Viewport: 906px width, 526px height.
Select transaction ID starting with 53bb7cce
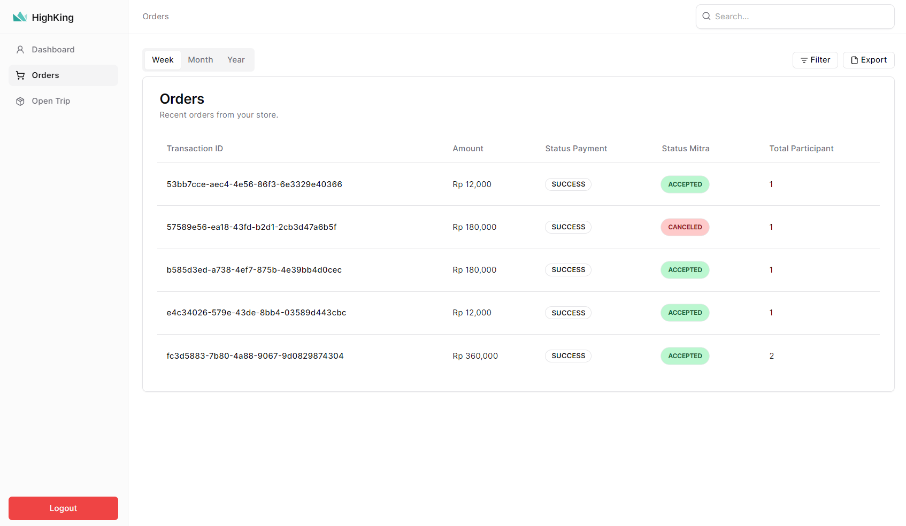click(x=254, y=184)
